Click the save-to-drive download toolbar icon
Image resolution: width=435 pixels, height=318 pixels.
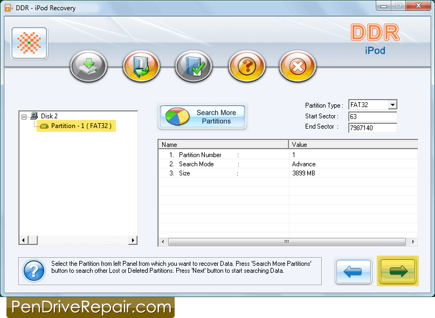(x=88, y=66)
